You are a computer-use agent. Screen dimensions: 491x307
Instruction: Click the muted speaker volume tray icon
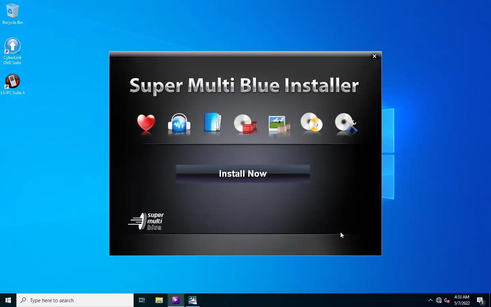coord(447,301)
